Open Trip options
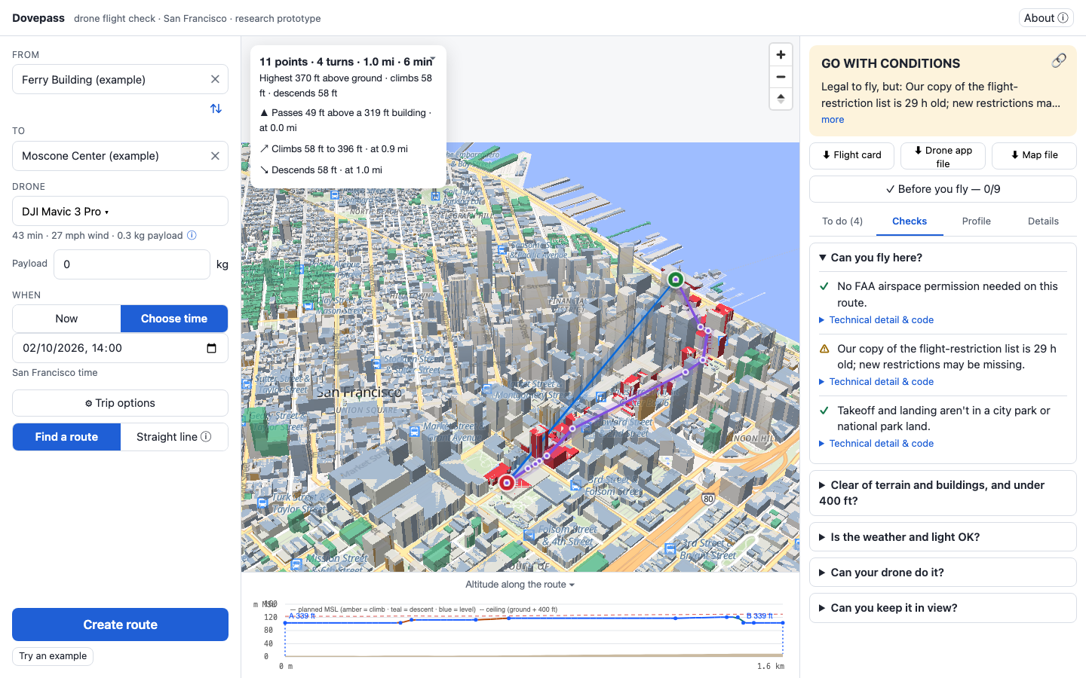Image resolution: width=1086 pixels, height=678 pixels. point(120,403)
